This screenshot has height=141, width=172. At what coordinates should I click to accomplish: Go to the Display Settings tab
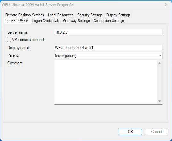click(x=118, y=15)
